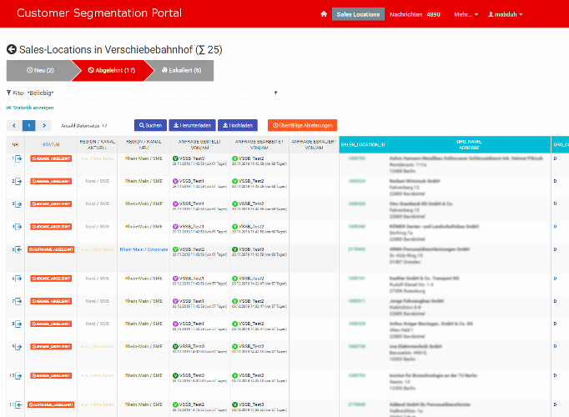Viewport: 569px width, 417px height.
Task: Open the Mehr dropdown menu
Action: (466, 15)
